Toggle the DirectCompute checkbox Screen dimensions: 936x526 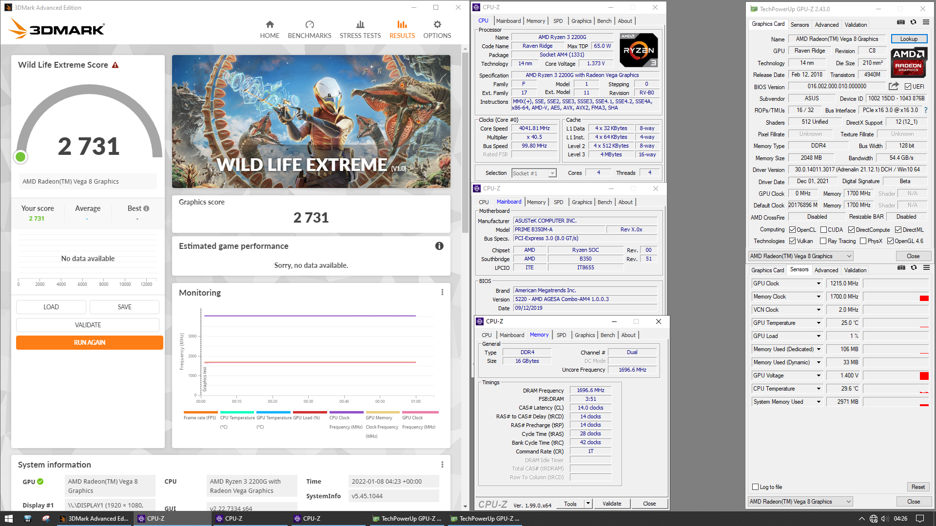point(851,230)
